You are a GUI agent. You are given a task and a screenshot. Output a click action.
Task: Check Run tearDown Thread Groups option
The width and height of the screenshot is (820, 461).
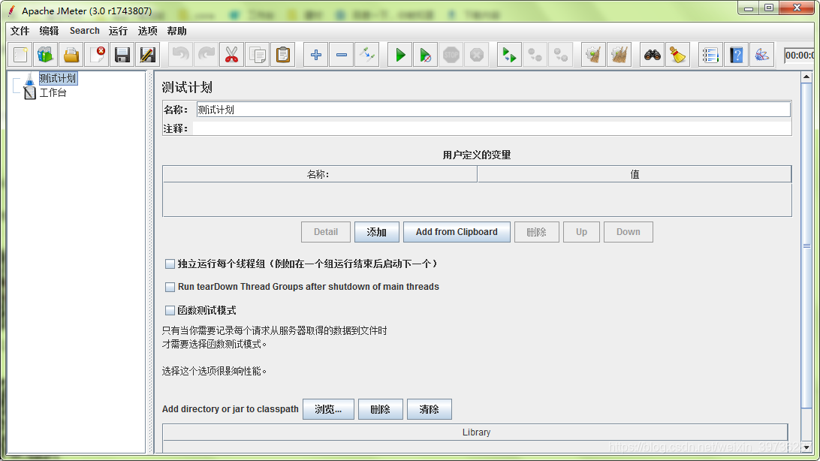[170, 287]
